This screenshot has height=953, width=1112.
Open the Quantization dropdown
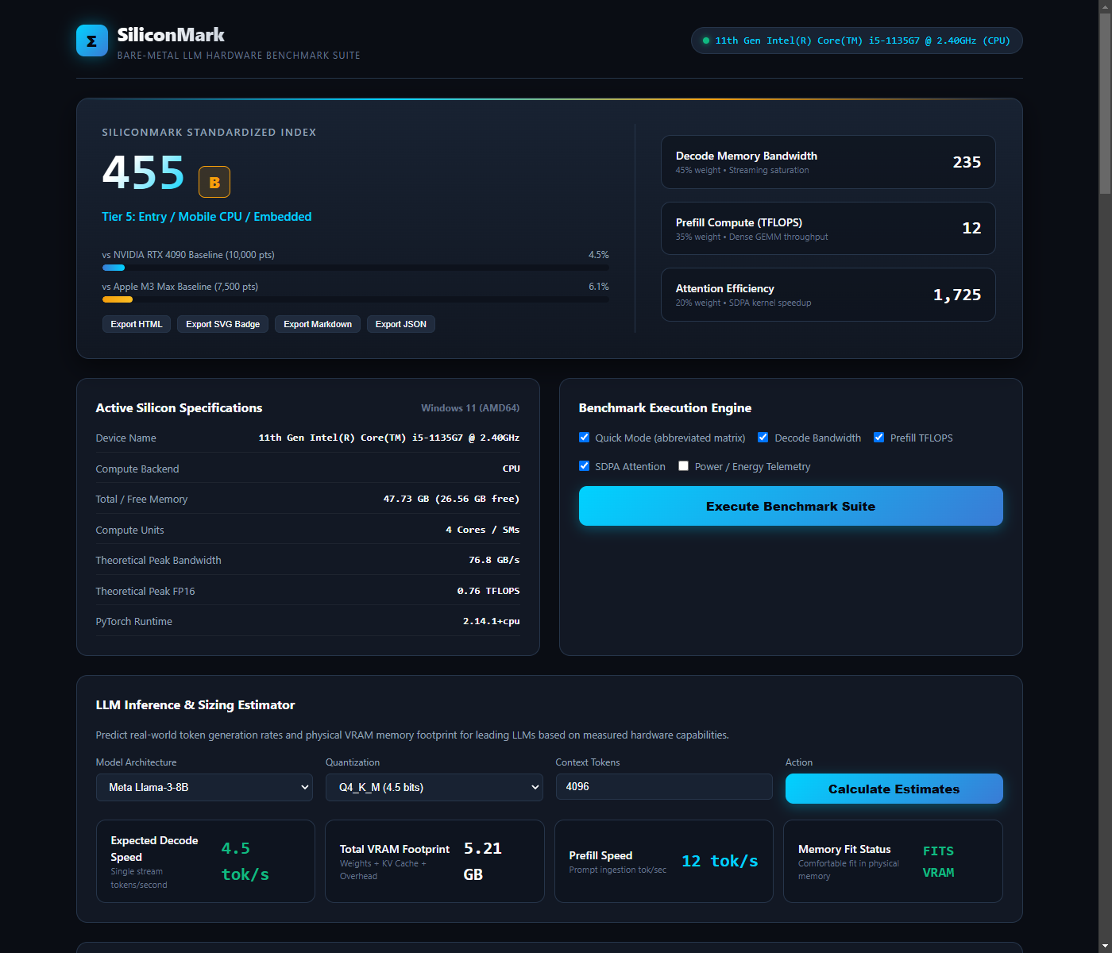434,787
